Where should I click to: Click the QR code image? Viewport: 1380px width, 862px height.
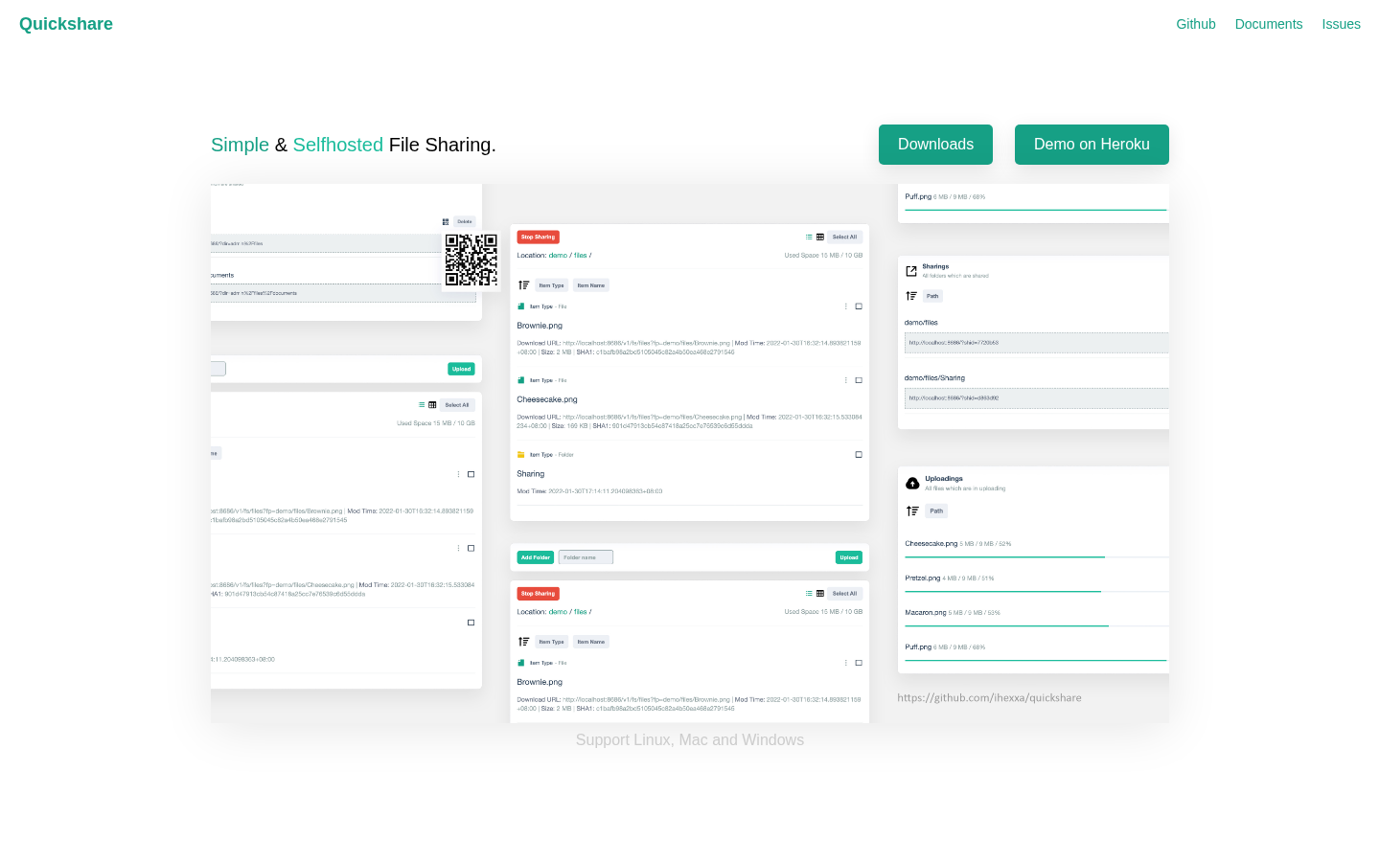pyautogui.click(x=471, y=260)
